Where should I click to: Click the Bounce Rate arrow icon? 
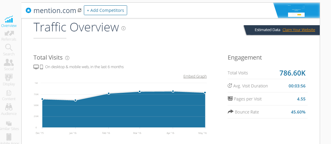click(231, 112)
